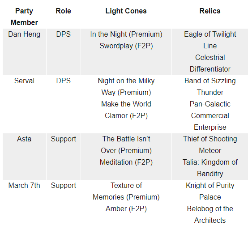
Task: Click Texture of Memories (Premium) text
Action: [126, 191]
